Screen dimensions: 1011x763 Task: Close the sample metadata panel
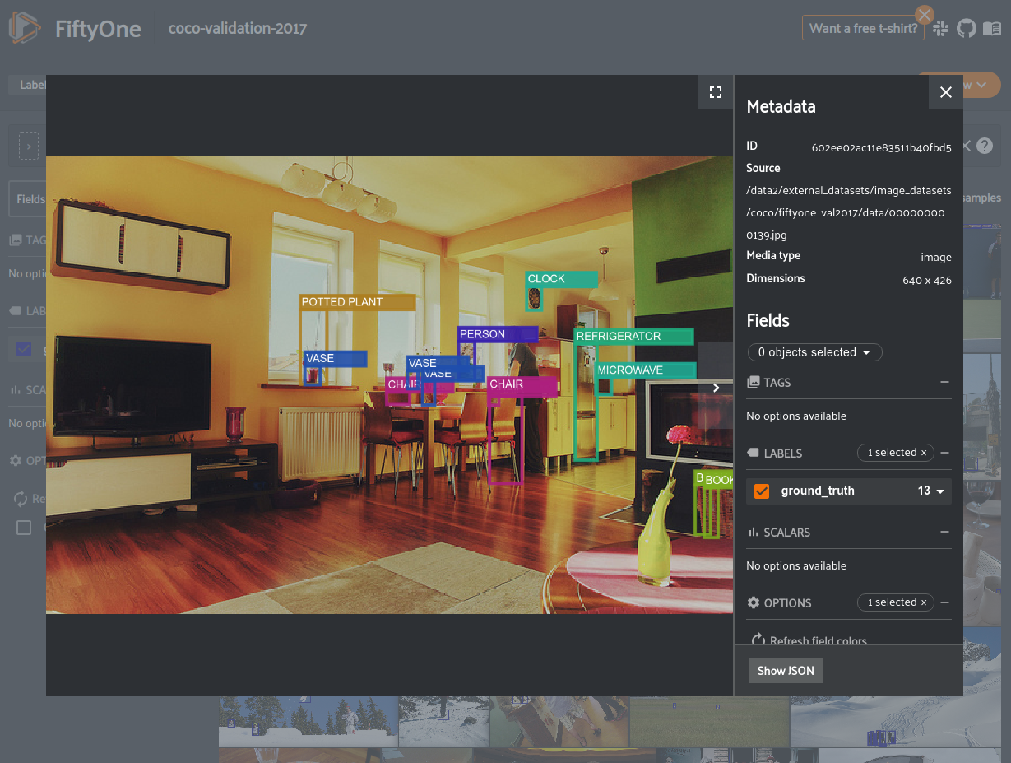pyautogui.click(x=945, y=92)
